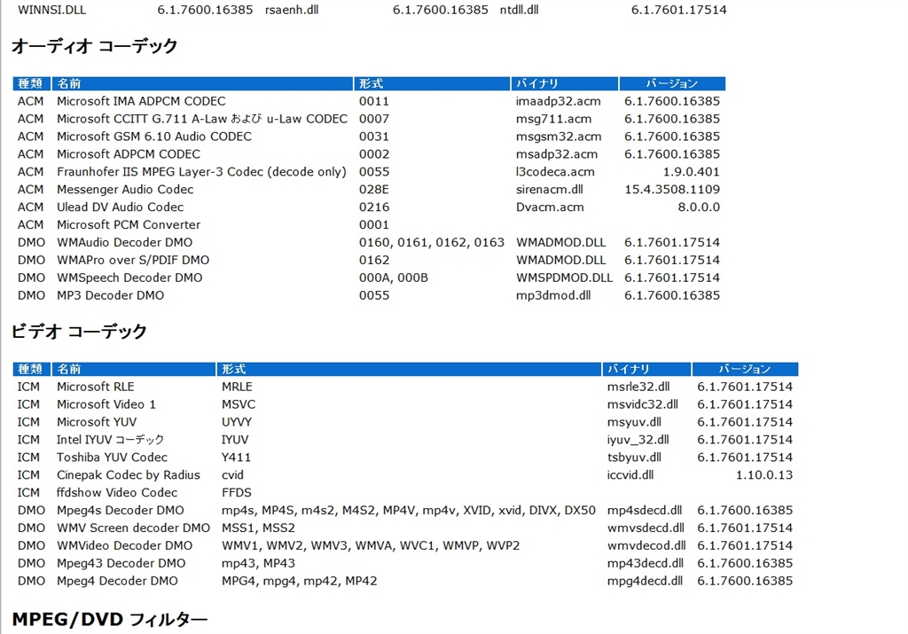908x634 pixels.
Task: Select the rsaenh.dll file name
Action: point(292,10)
